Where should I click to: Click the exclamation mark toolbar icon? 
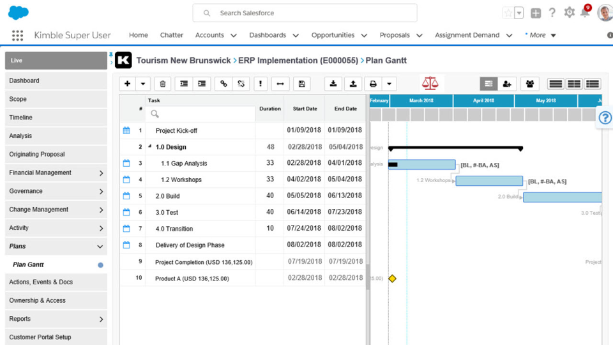tap(261, 84)
